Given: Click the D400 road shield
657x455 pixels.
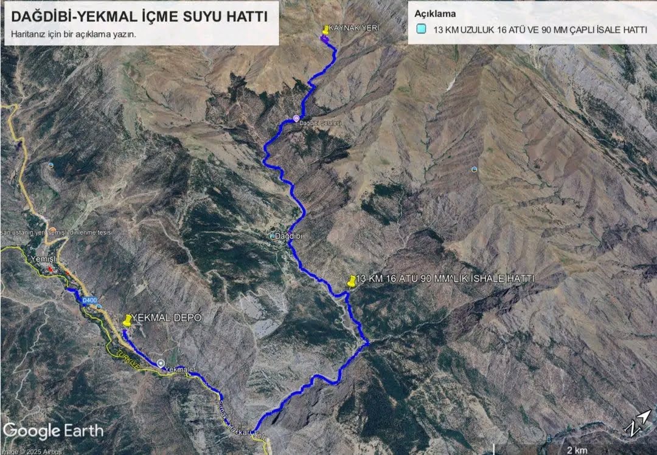Looking at the screenshot, I should 89,300.
